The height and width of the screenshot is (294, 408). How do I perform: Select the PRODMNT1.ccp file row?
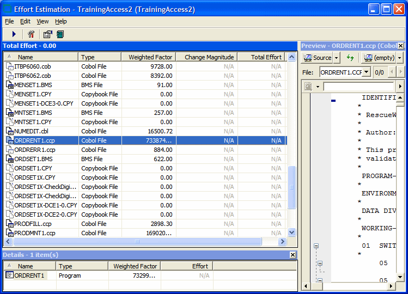pyautogui.click(x=35, y=233)
